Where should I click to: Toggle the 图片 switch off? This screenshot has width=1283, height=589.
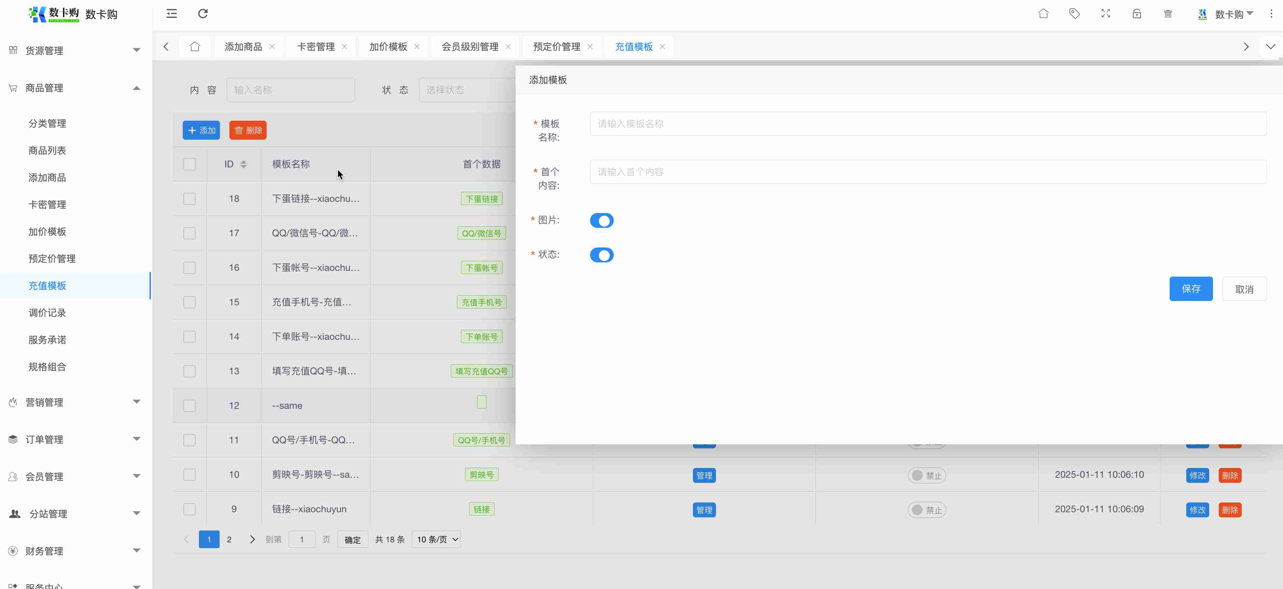pyautogui.click(x=602, y=220)
